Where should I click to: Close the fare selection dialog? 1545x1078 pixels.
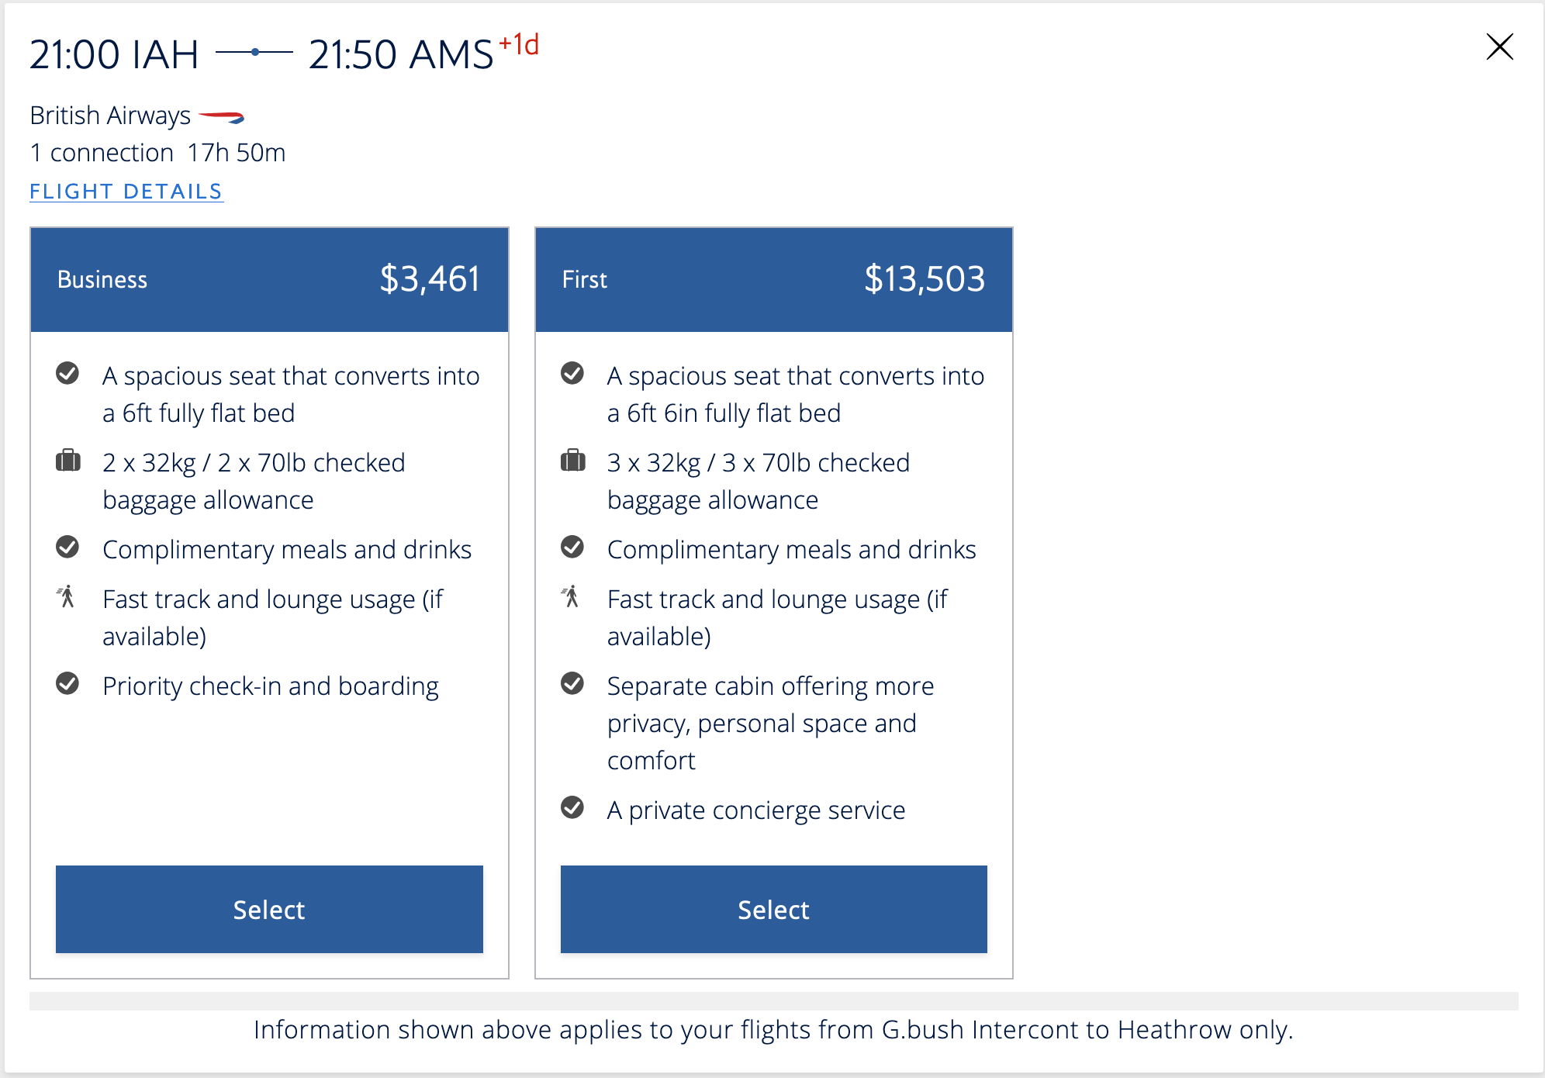pyautogui.click(x=1500, y=47)
